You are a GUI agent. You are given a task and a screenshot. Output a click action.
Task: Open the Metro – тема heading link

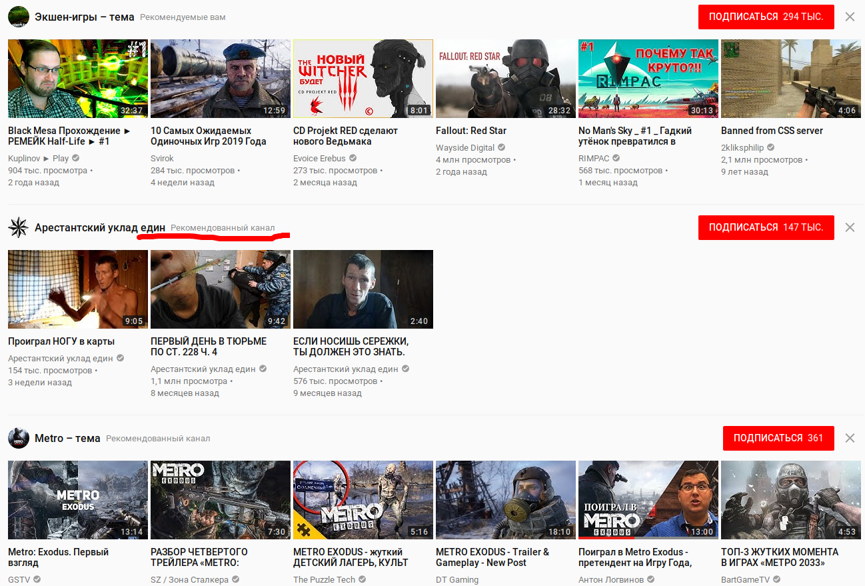click(67, 438)
